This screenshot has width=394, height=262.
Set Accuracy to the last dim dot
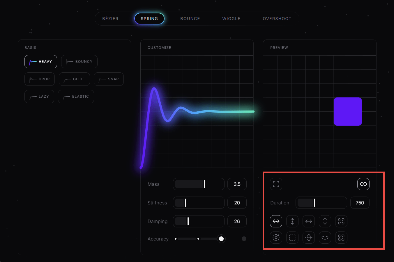click(x=244, y=239)
